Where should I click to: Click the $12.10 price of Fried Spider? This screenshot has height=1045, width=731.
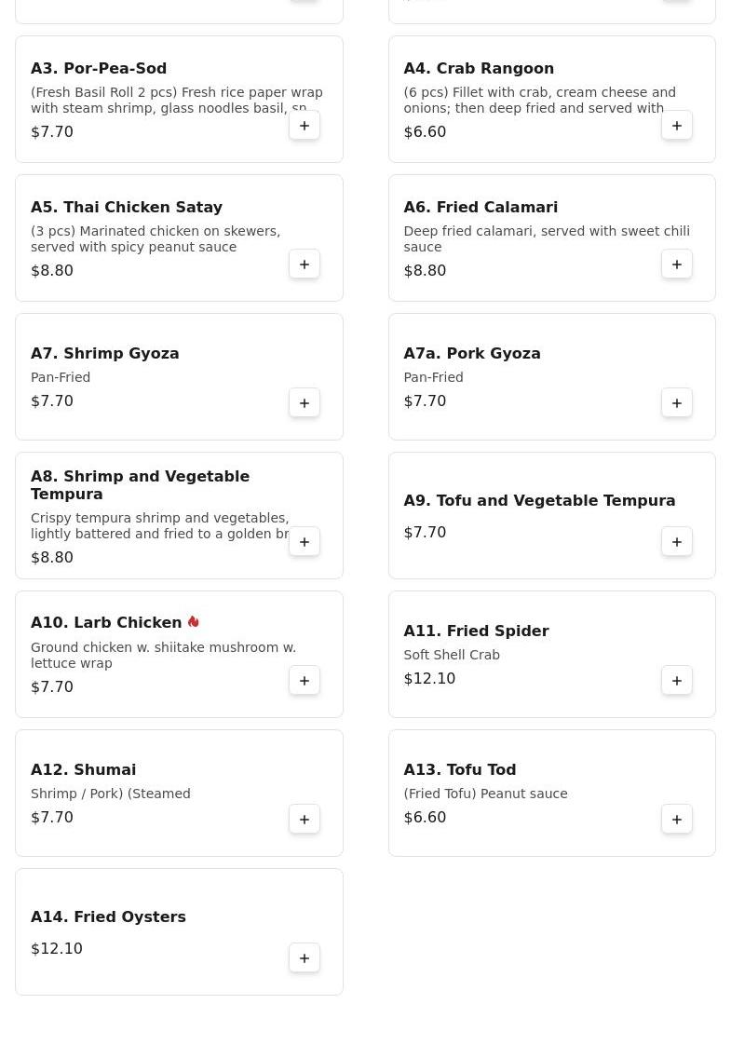tap(429, 678)
